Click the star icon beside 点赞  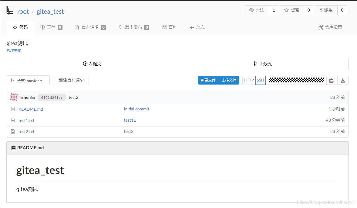click(x=286, y=10)
